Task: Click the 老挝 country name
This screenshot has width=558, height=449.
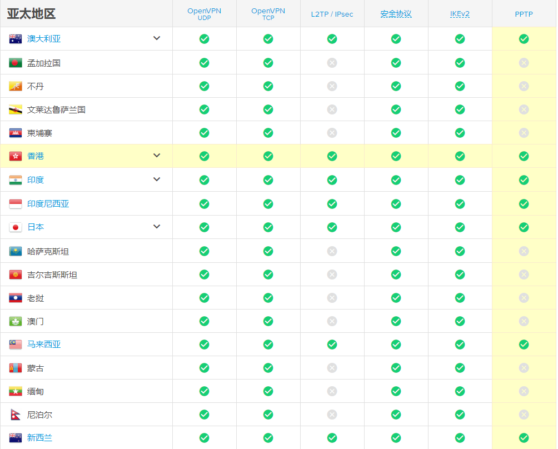Action: coord(35,298)
